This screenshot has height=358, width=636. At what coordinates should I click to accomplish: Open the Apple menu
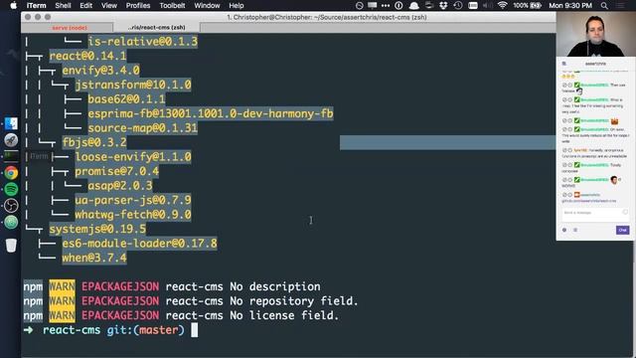tap(13, 5)
